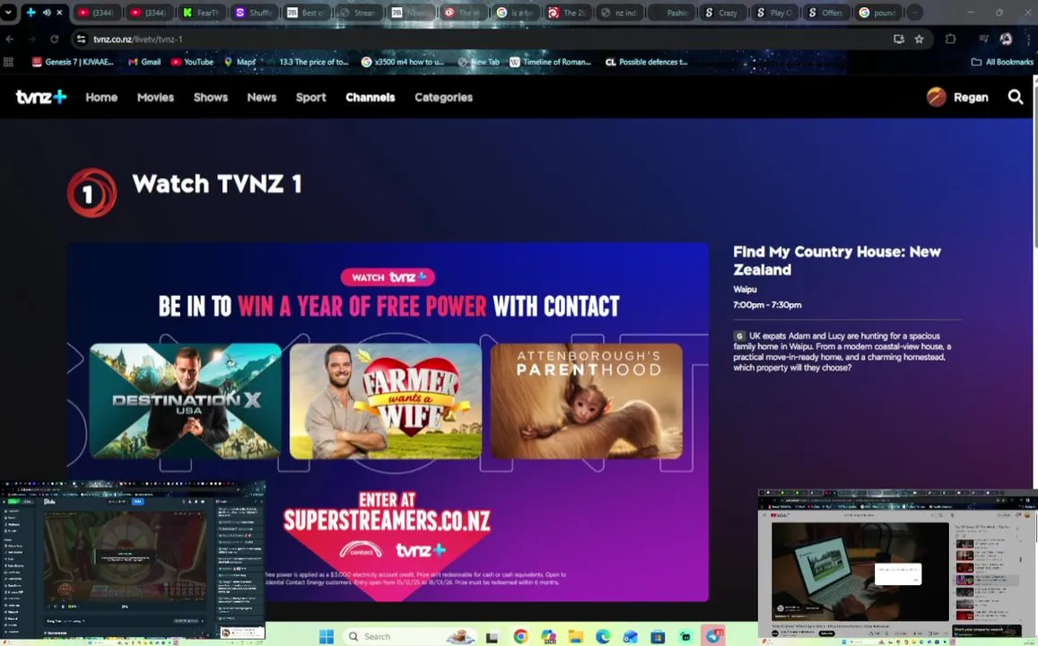Open the search magnifier in TVNZ header

[x=1015, y=97]
